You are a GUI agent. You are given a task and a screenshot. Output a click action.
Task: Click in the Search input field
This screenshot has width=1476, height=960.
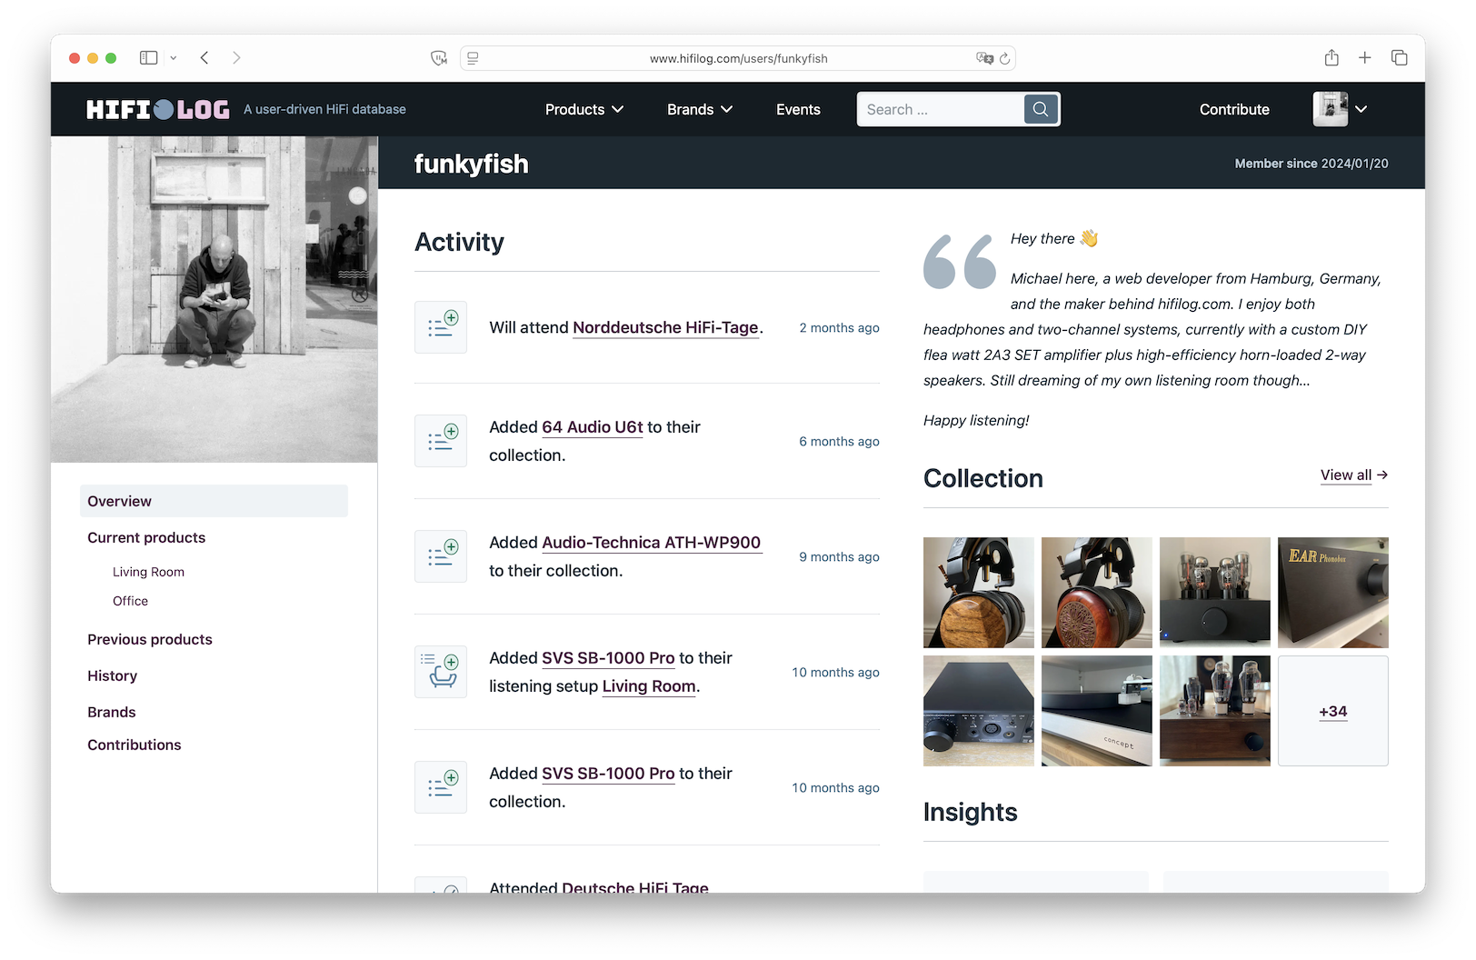pos(941,109)
